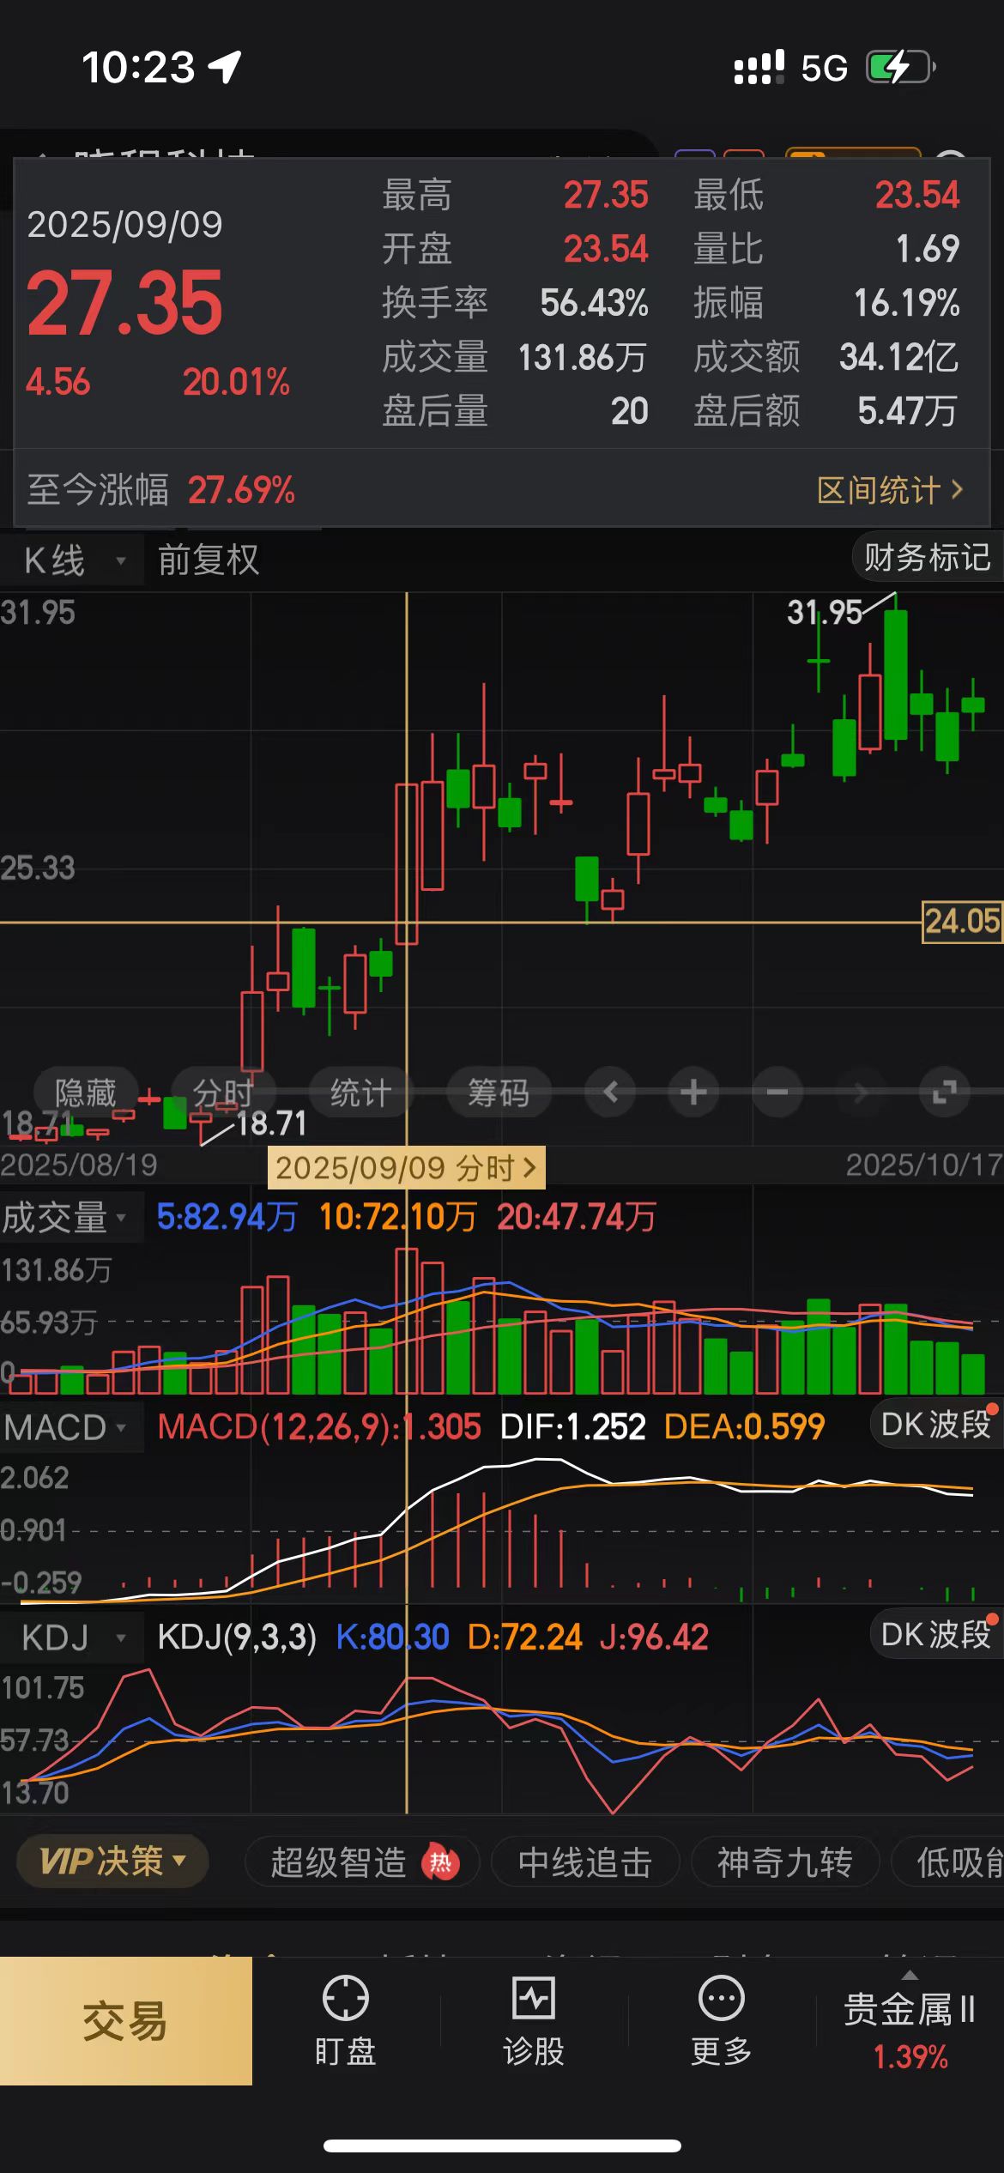Tap the 振幅 16.19% value
Screen dimensions: 1004x2173
pos(906,303)
